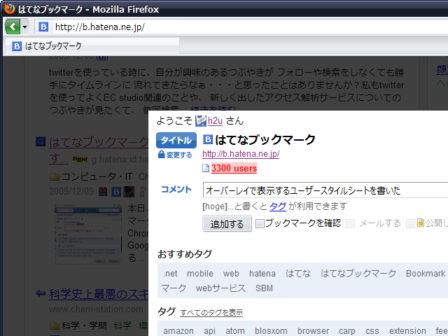Image resolution: width=448 pixels, height=336 pixels.
Task: Select the amazon tag
Action: coord(178,331)
